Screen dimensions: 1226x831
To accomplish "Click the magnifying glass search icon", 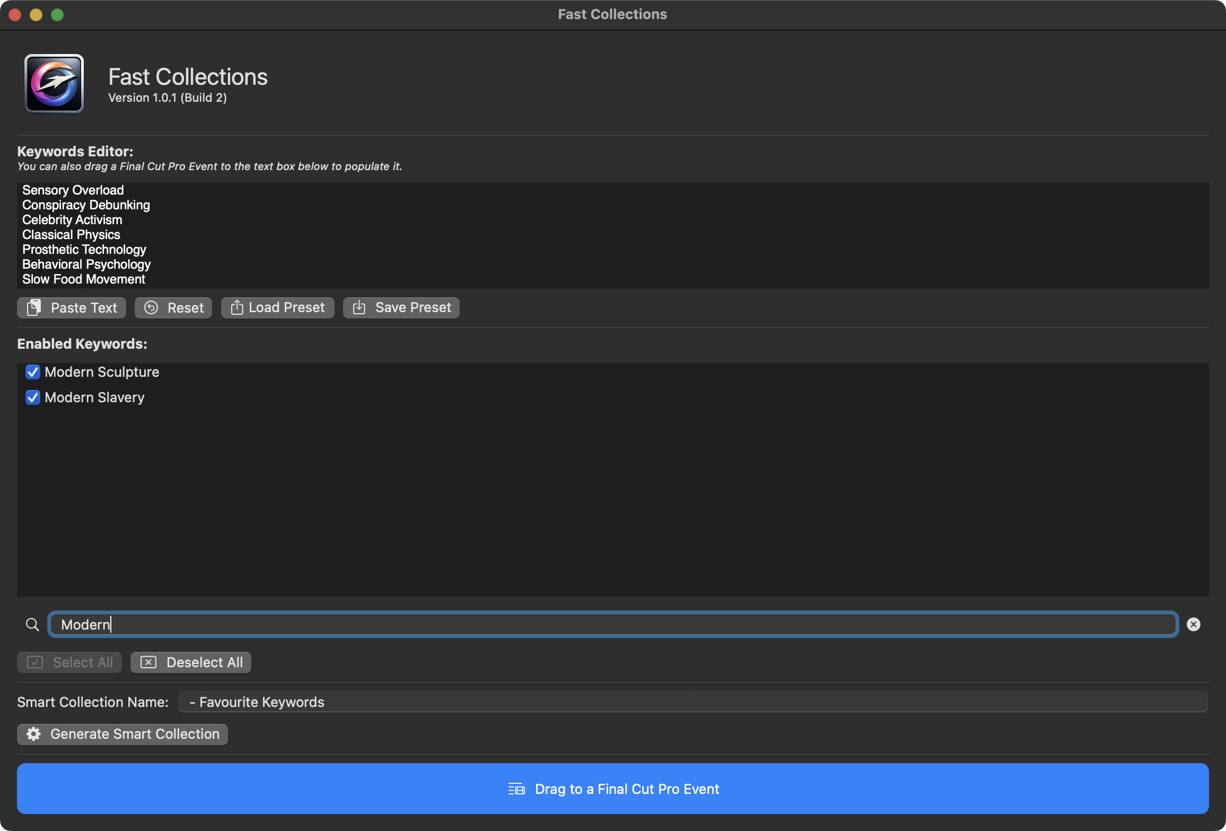I will [32, 624].
